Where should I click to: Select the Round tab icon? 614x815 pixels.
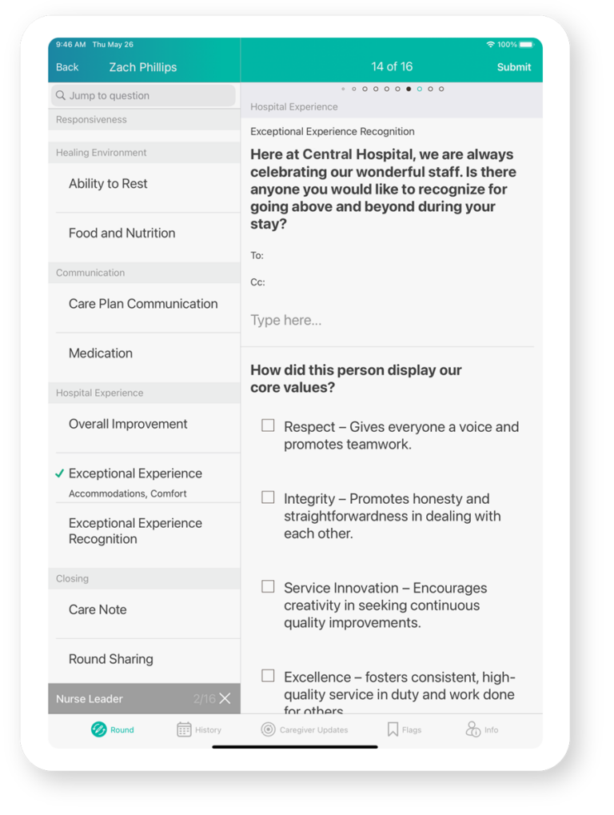click(99, 729)
